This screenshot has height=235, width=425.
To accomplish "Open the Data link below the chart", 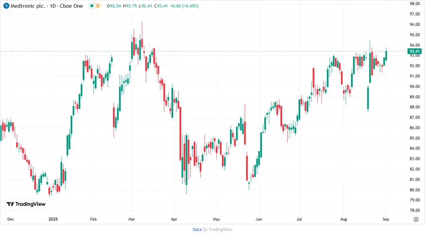I will coord(197,230).
